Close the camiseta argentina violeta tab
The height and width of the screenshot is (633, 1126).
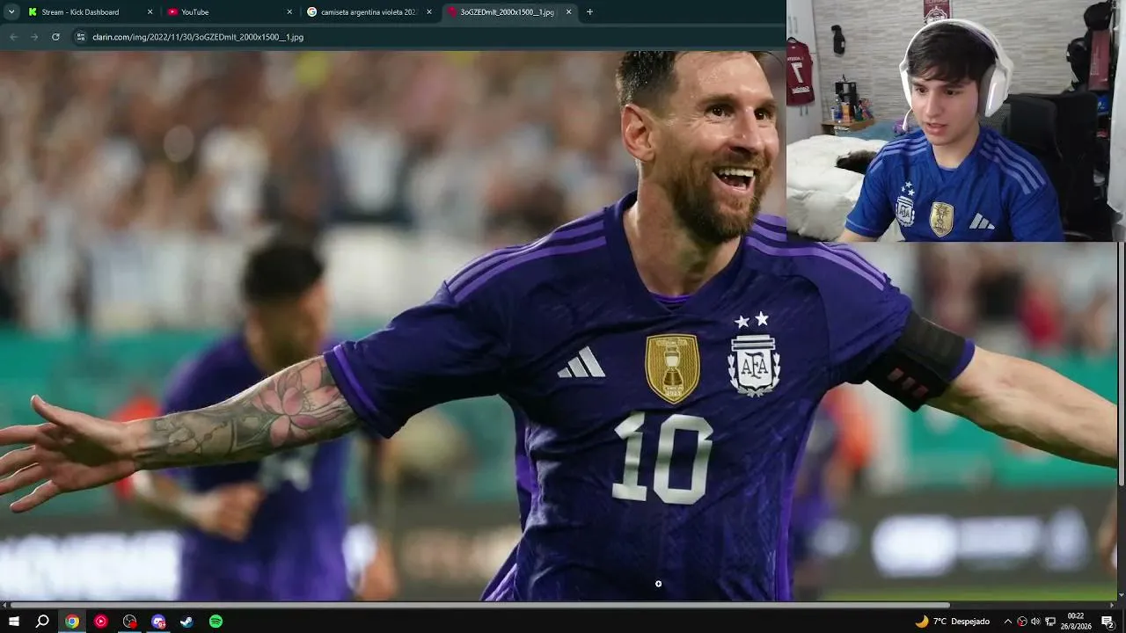point(429,12)
